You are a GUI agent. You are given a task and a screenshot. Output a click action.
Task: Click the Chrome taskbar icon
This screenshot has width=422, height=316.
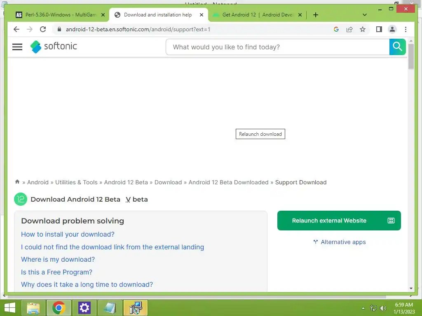click(x=59, y=308)
